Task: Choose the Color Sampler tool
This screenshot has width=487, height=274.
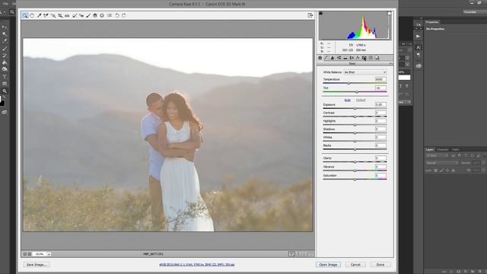Action: coord(46,15)
